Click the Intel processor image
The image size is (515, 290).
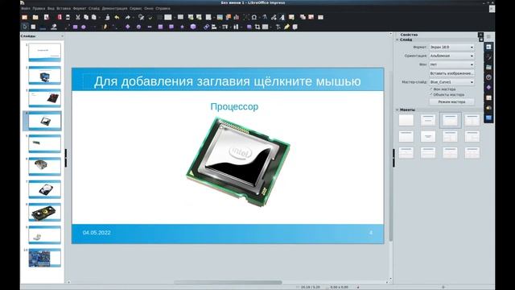(x=238, y=162)
